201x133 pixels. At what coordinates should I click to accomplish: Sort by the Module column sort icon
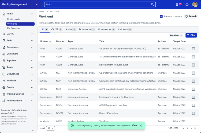50,41
